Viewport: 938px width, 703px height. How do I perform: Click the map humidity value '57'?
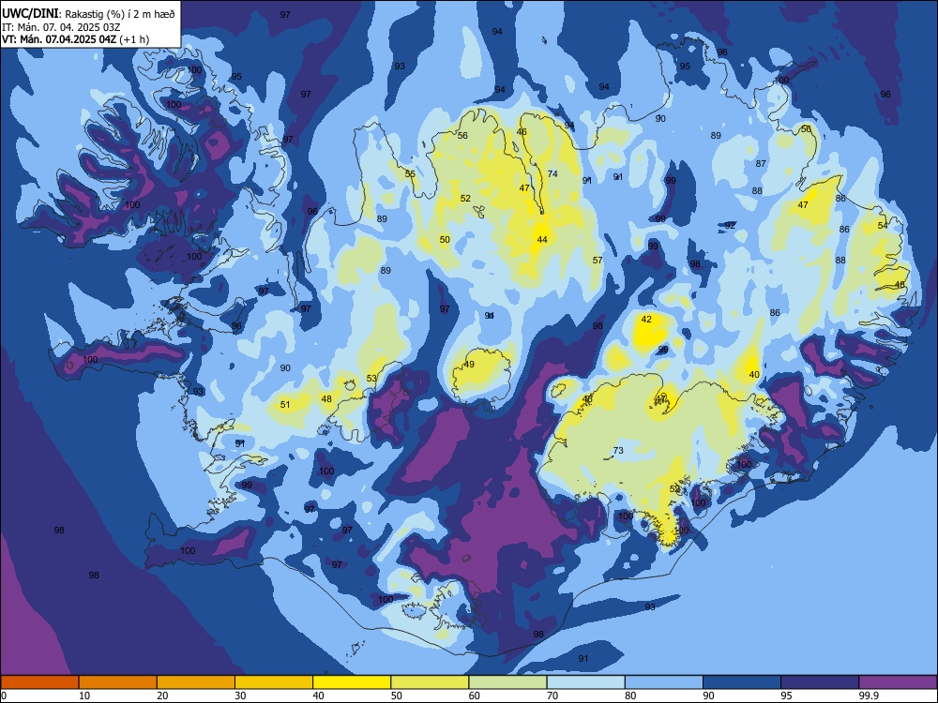[598, 260]
